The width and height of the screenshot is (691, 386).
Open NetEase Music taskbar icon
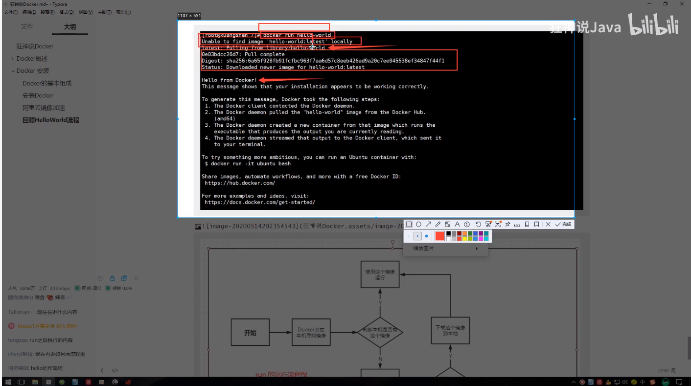(x=89, y=382)
